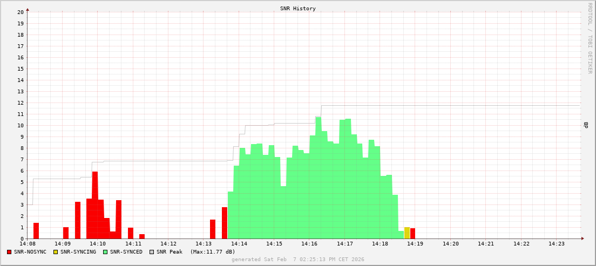Click the 14:19 x-axis time label

point(415,244)
